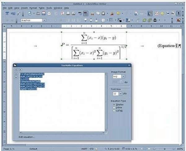Click the previous equation left arrow button
Viewport: 186px width, 151px height.
tap(16, 70)
